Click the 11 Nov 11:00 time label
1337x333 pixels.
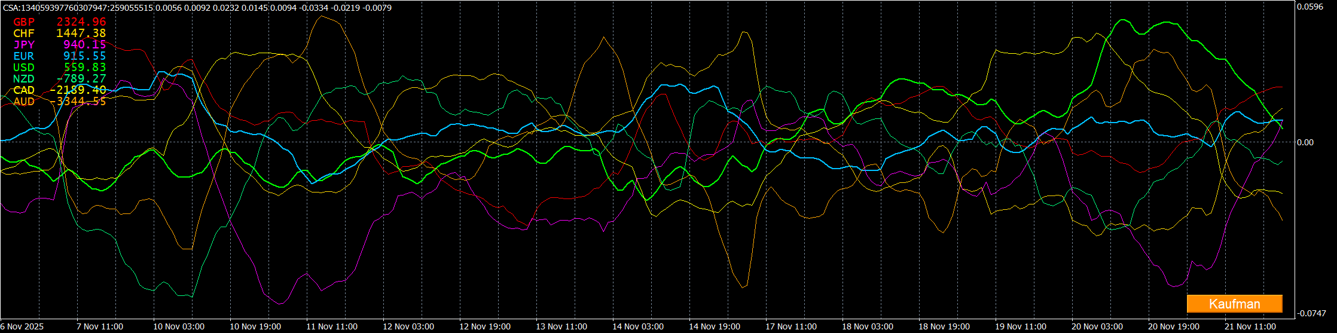[332, 326]
